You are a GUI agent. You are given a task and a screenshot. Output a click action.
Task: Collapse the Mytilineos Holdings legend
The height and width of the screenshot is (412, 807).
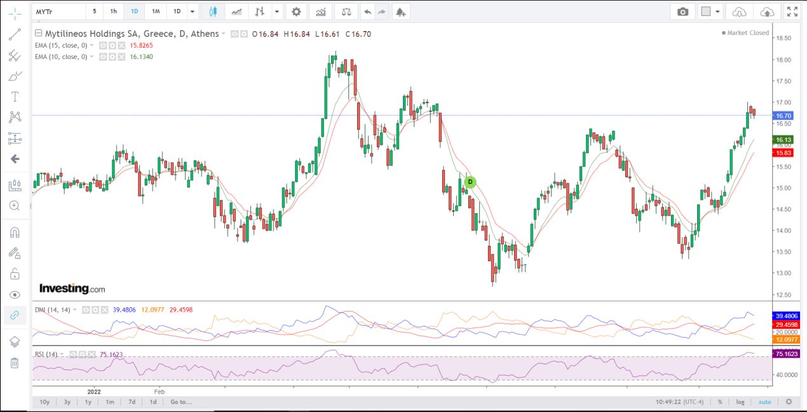[x=39, y=34]
